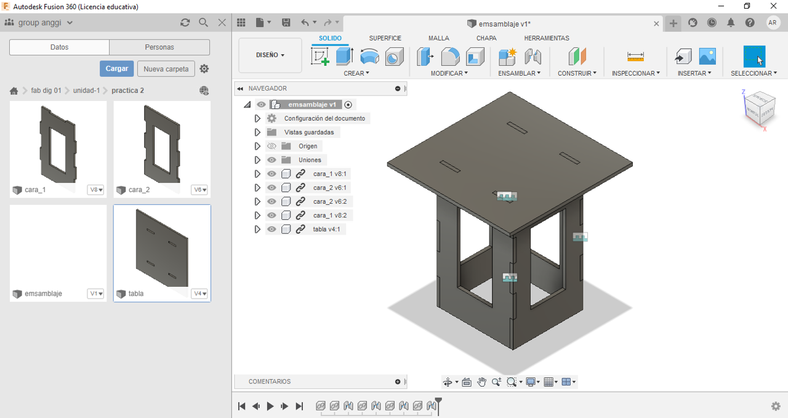Click the Joint tool in Ensamblar
This screenshot has height=418, width=788.
point(533,57)
